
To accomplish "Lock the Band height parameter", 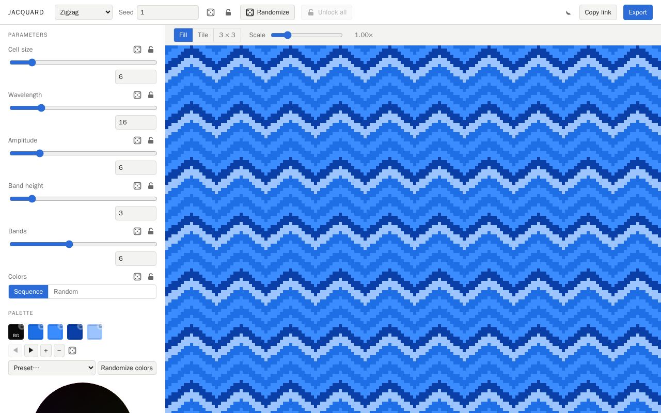I will point(151,186).
